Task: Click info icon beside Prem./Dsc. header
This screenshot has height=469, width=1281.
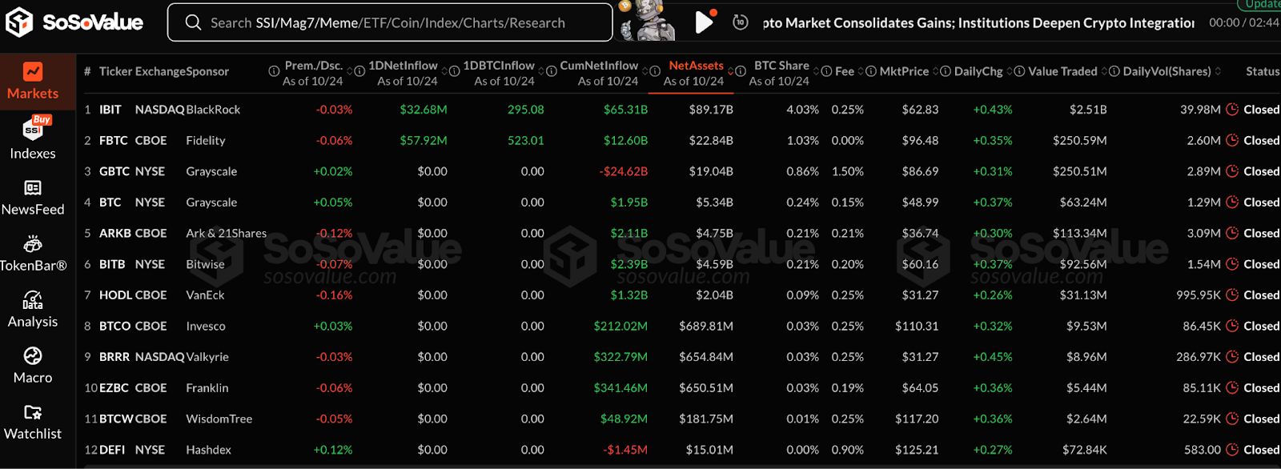Action: click(x=274, y=71)
